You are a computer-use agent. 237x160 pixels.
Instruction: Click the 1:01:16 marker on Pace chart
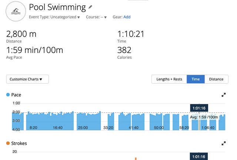tap(199, 108)
